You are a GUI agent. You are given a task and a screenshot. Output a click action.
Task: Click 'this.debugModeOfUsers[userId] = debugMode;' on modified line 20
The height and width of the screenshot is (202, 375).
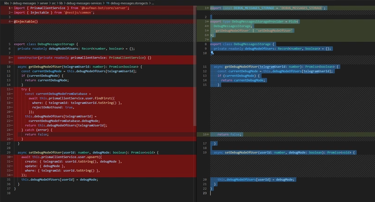pyautogui.click(x=256, y=180)
